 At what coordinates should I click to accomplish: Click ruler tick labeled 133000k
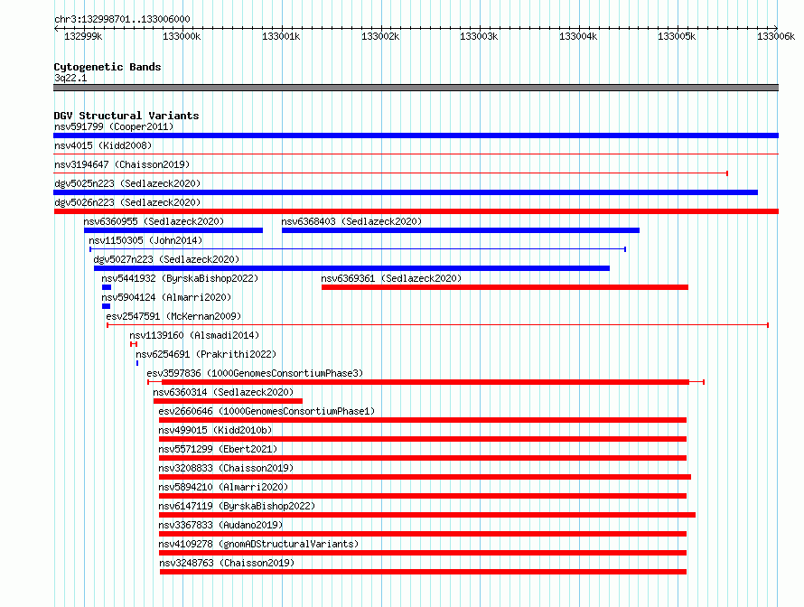182,36
